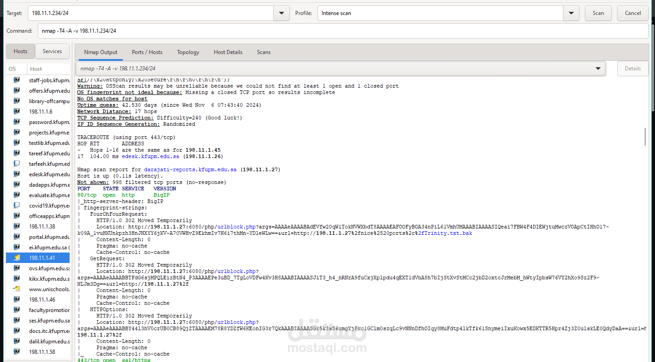Viewport: 655px width, 362px height.
Task: Click the greyed Details button
Action: tap(633, 69)
